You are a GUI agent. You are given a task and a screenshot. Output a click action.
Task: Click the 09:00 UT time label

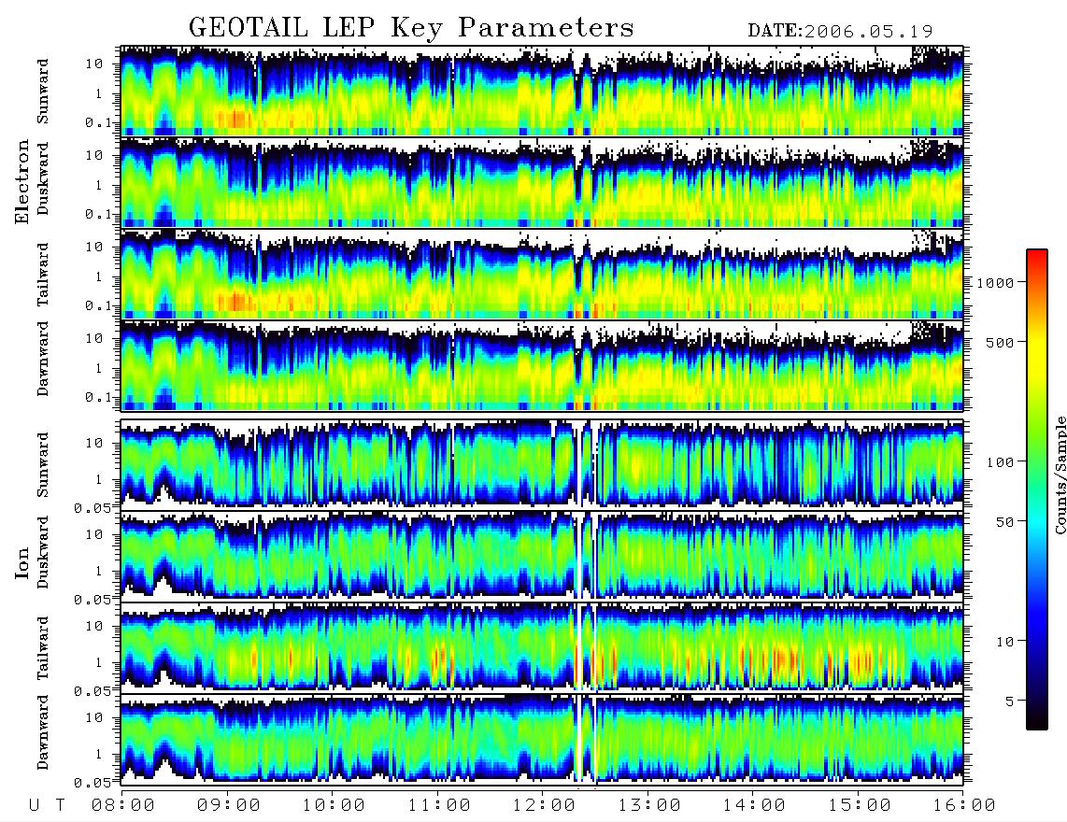[x=229, y=805]
